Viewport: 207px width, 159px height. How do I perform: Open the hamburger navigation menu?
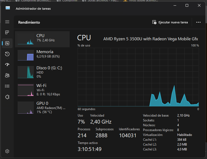click(7, 22)
